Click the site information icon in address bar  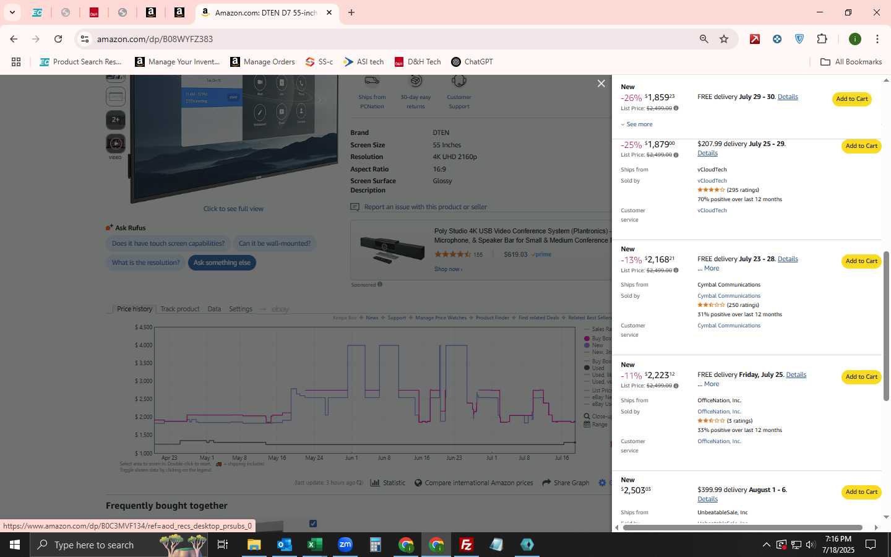85,39
